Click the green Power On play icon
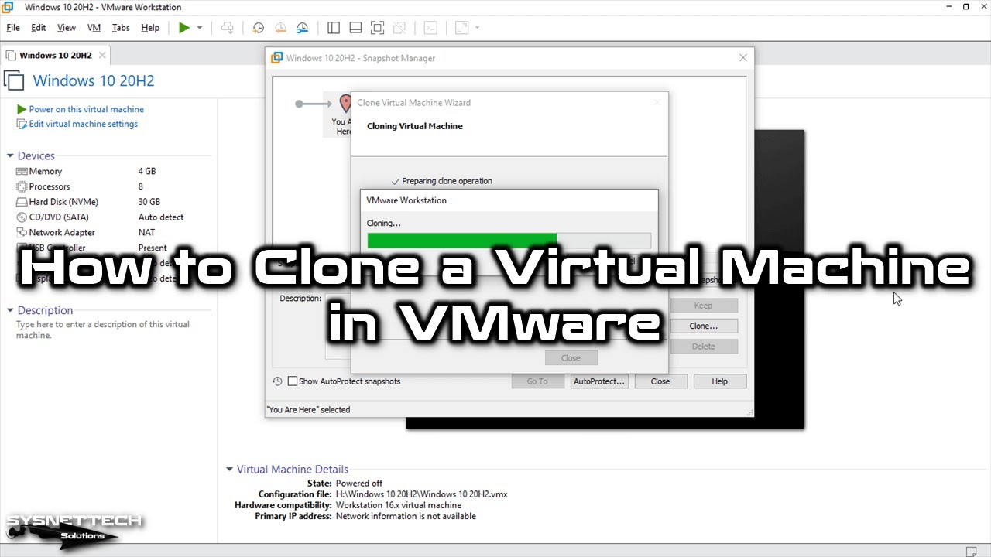Image resolution: width=991 pixels, height=557 pixels. tap(183, 28)
